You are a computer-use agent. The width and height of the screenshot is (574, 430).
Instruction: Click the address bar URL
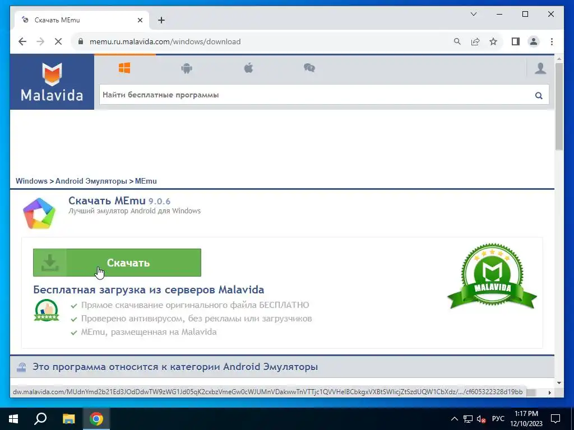165,41
